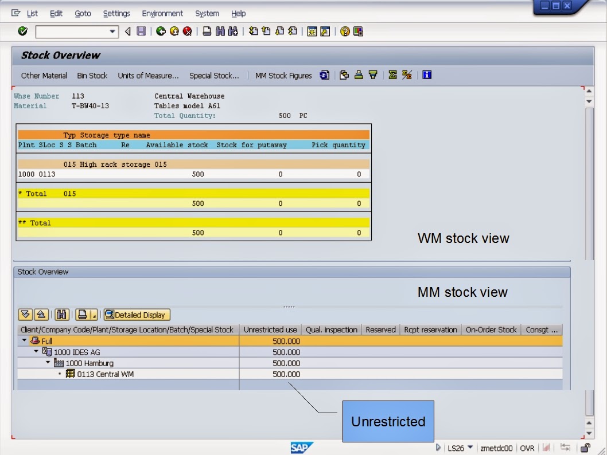Screen dimensions: 607x455
Task: Open the command field dropdown
Action: 112,32
